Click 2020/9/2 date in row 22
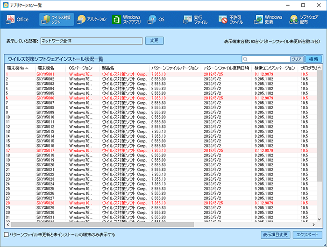Viewport: 327px width, 247px height. click(x=212, y=175)
